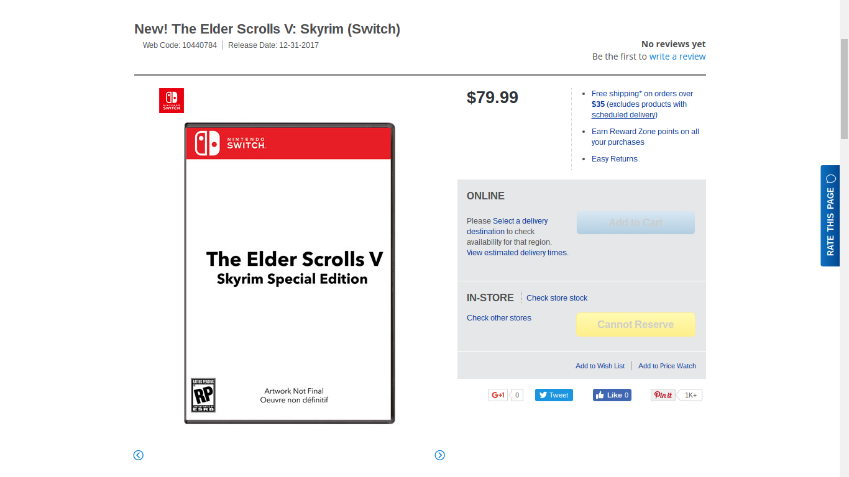Click the page vertical scrollbar
Image resolution: width=849 pixels, height=477 pixels.
tap(844, 87)
